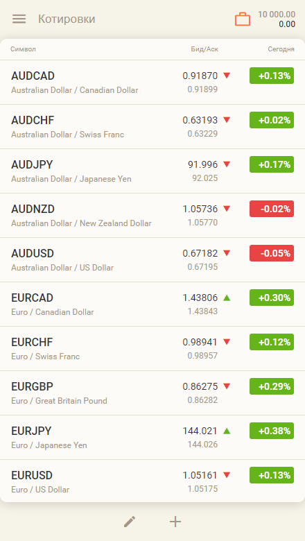Click the Бид/Аск column header

coord(204,49)
